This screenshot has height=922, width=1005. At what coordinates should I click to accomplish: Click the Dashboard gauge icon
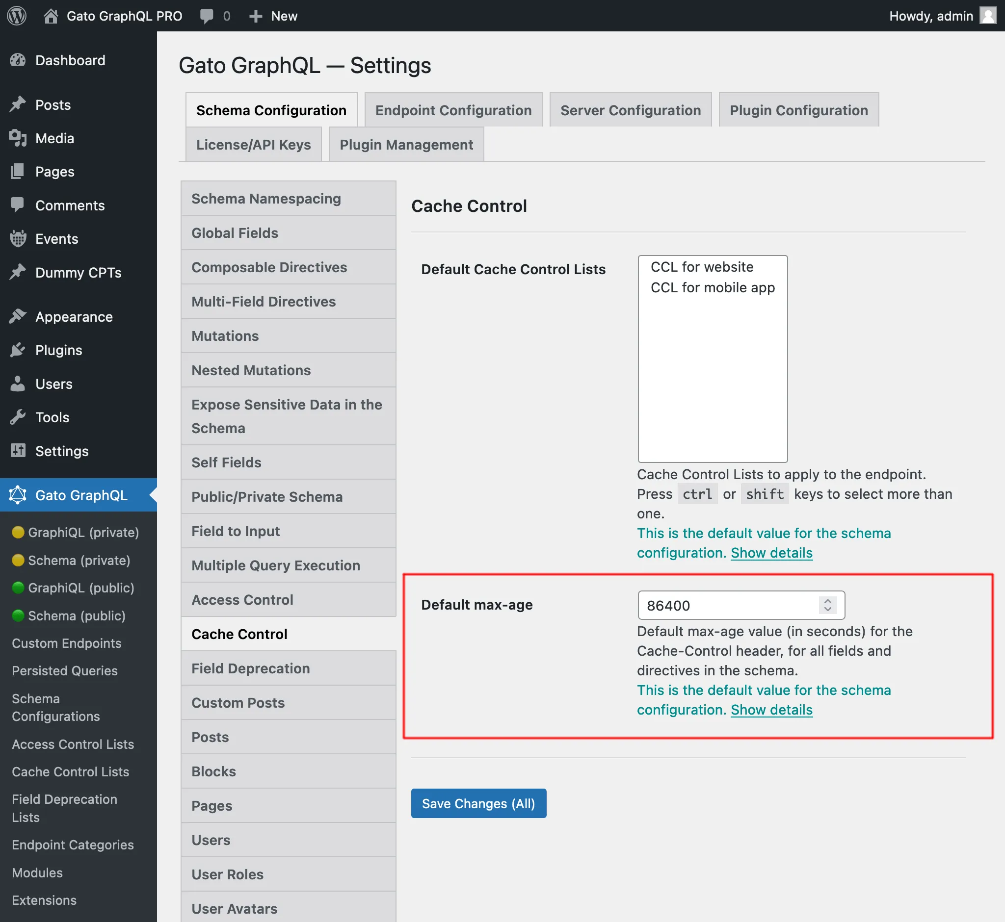[x=18, y=60]
